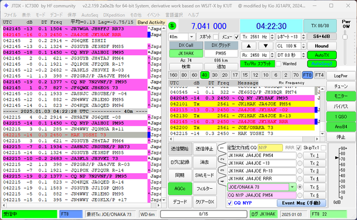Click the Hound button

click(322, 46)
